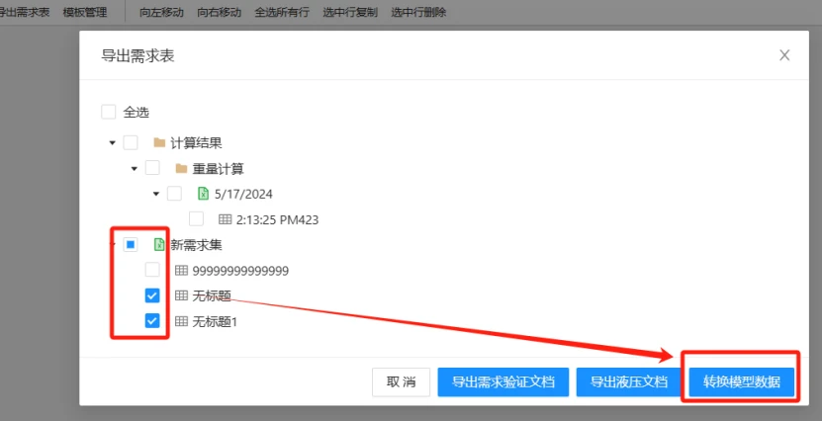
Task: Collapse the 5/17/2024 tree node arrow
Action: point(156,194)
